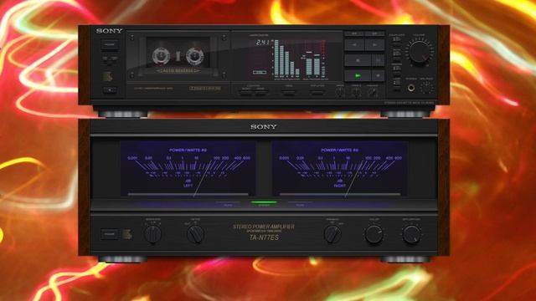Start playback with the green play button
Image resolution: width=536 pixels, height=301 pixels.
358,75
